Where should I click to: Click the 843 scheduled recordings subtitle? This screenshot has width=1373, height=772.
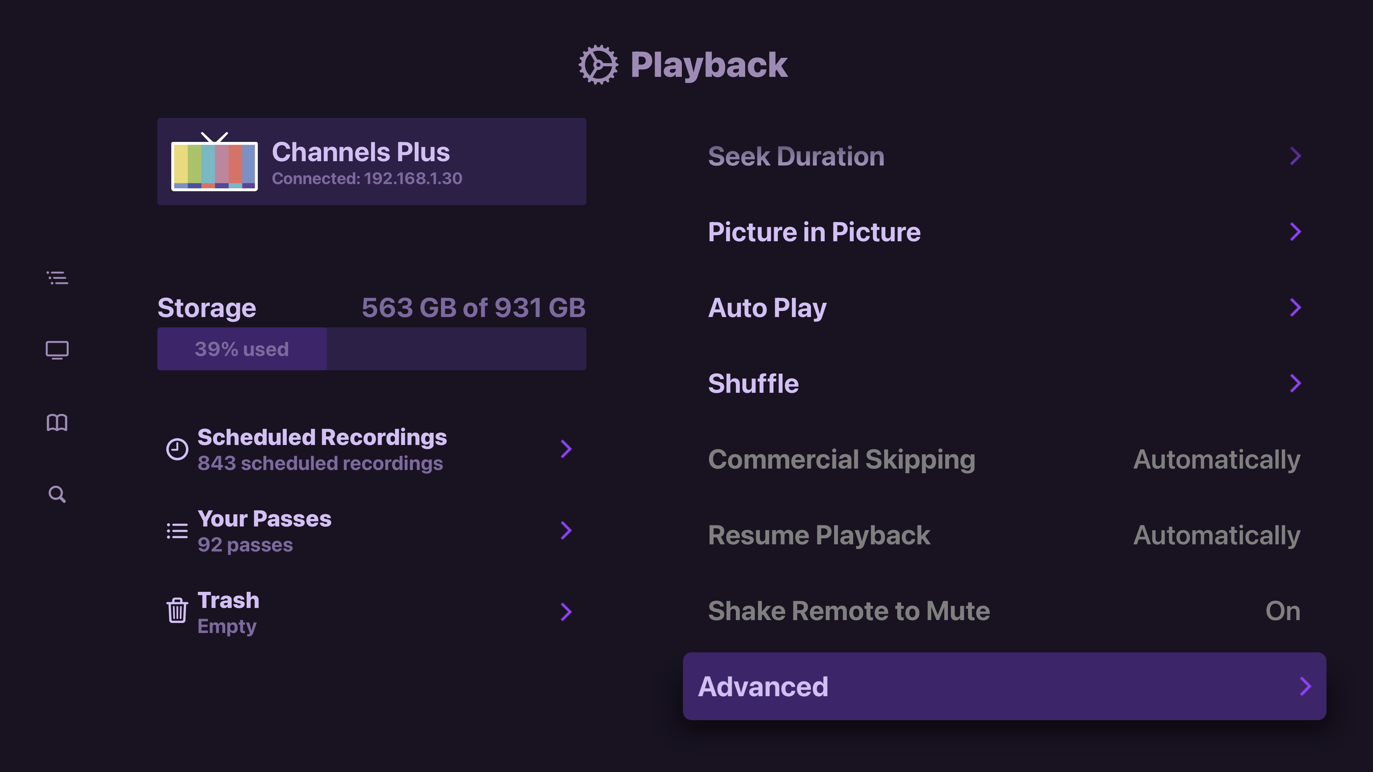[320, 464]
